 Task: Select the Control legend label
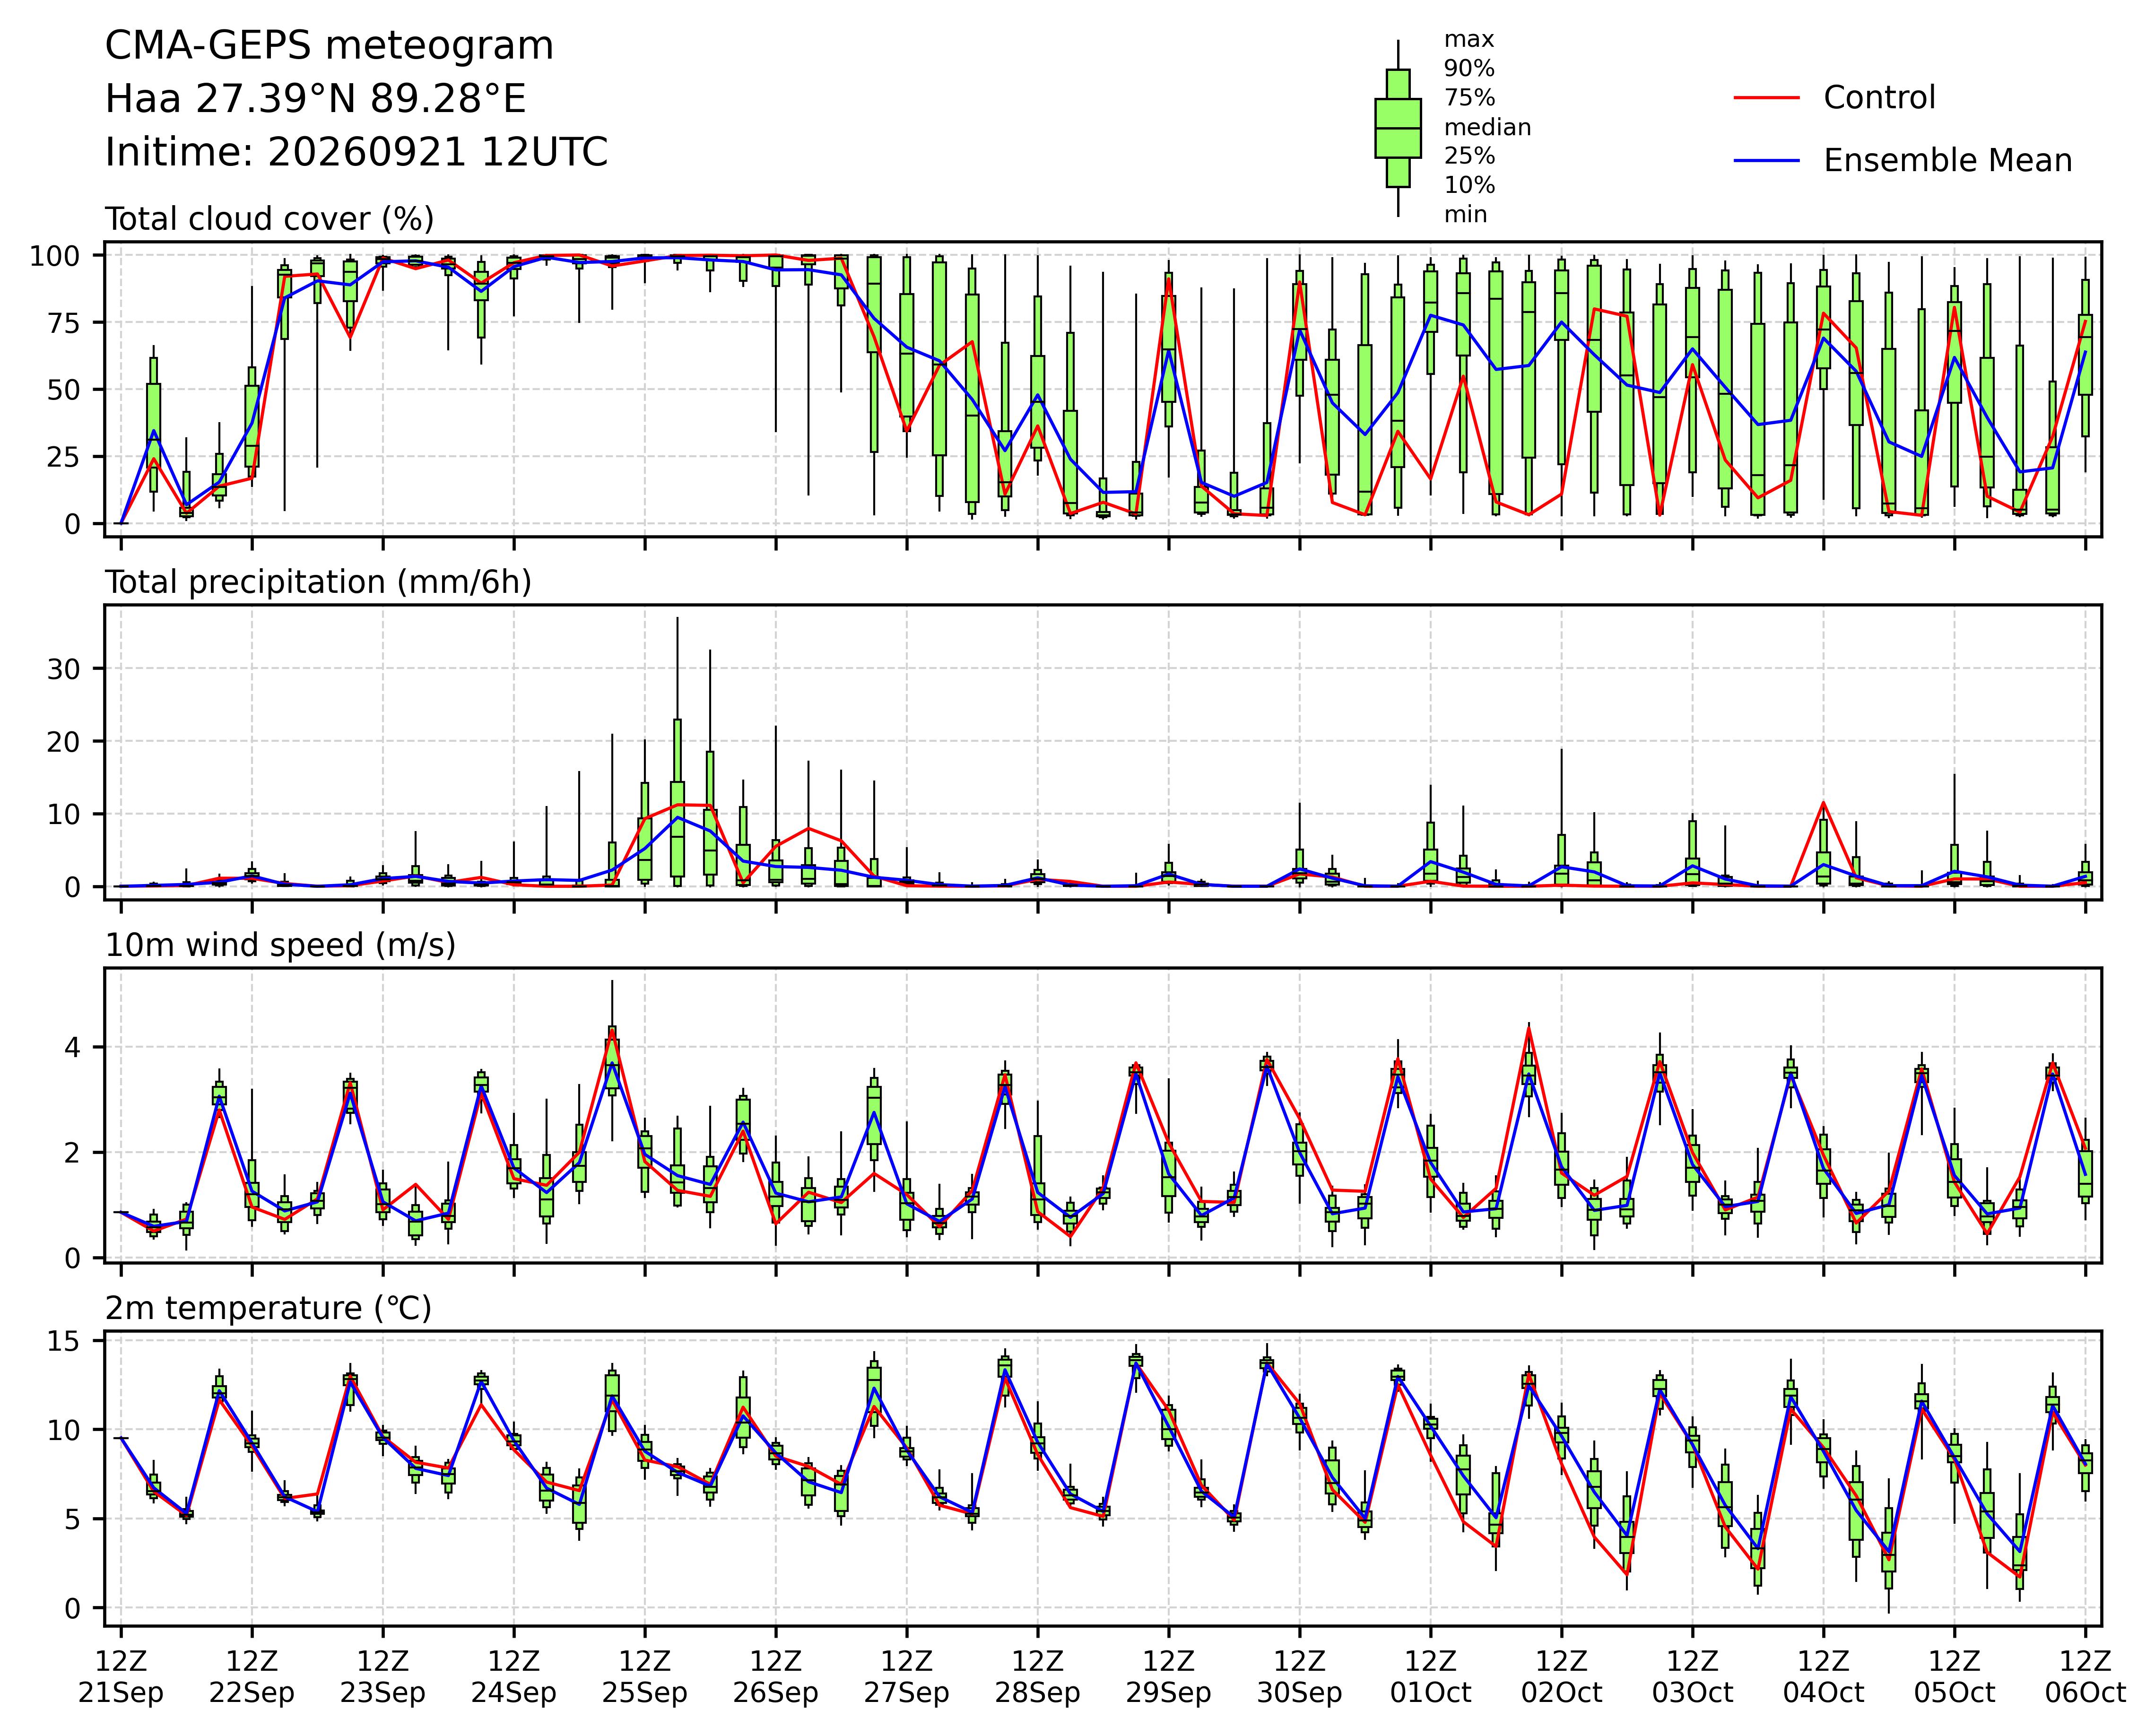1879,98
